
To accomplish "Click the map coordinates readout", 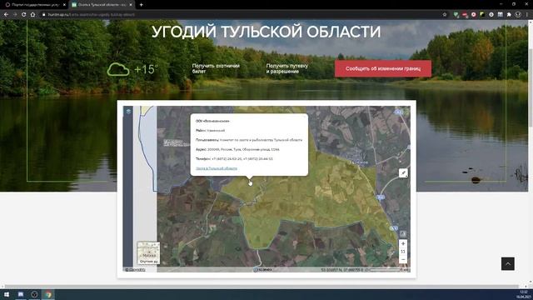I will (x=342, y=270).
